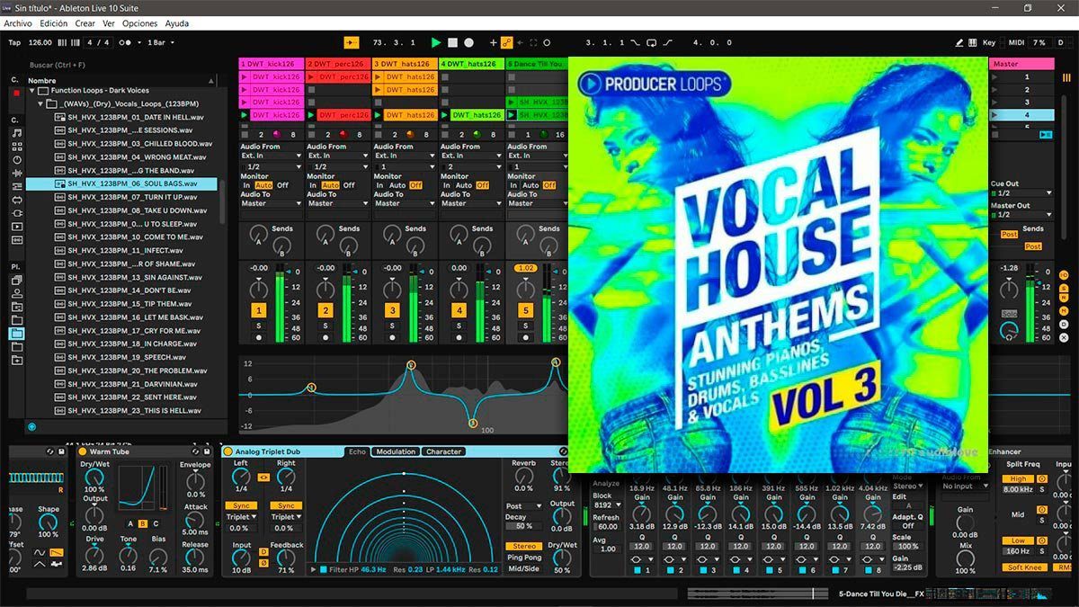Click the Soft Knee button
Screen dimensions: 1079x607
click(x=1023, y=567)
